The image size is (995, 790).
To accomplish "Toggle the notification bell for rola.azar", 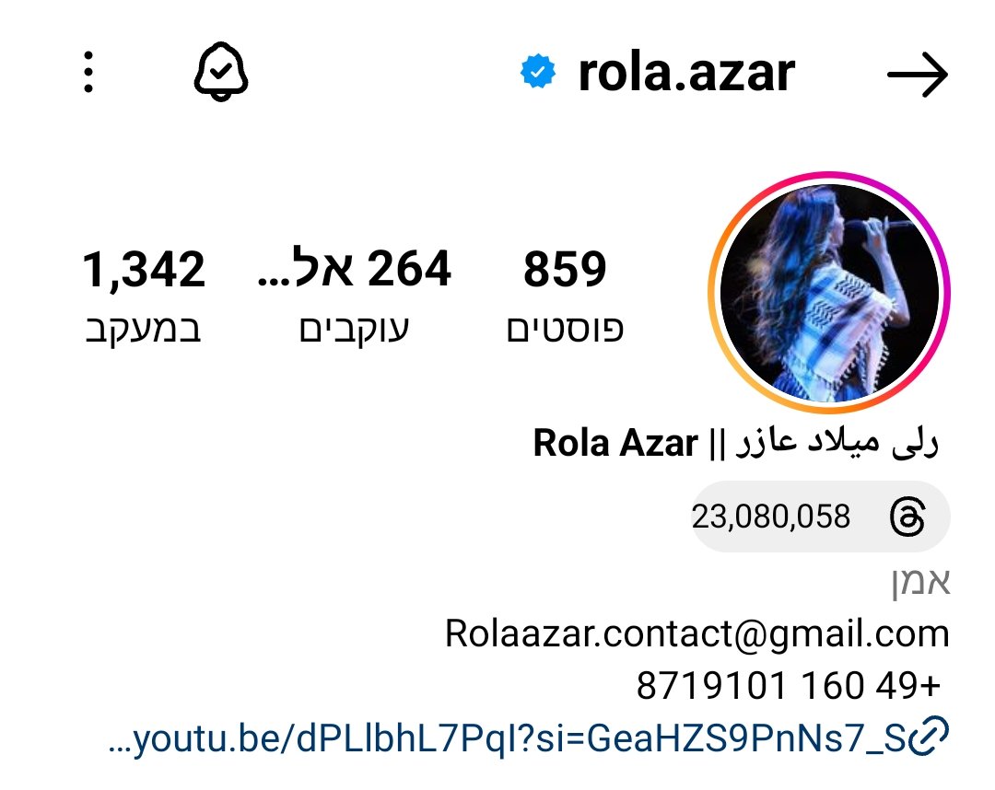I will [x=221, y=72].
